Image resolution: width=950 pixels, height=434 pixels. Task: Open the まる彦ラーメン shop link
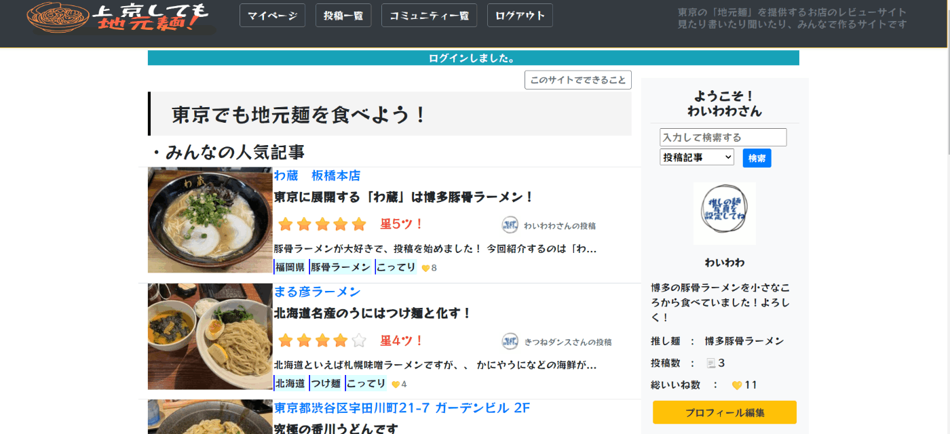pos(317,292)
